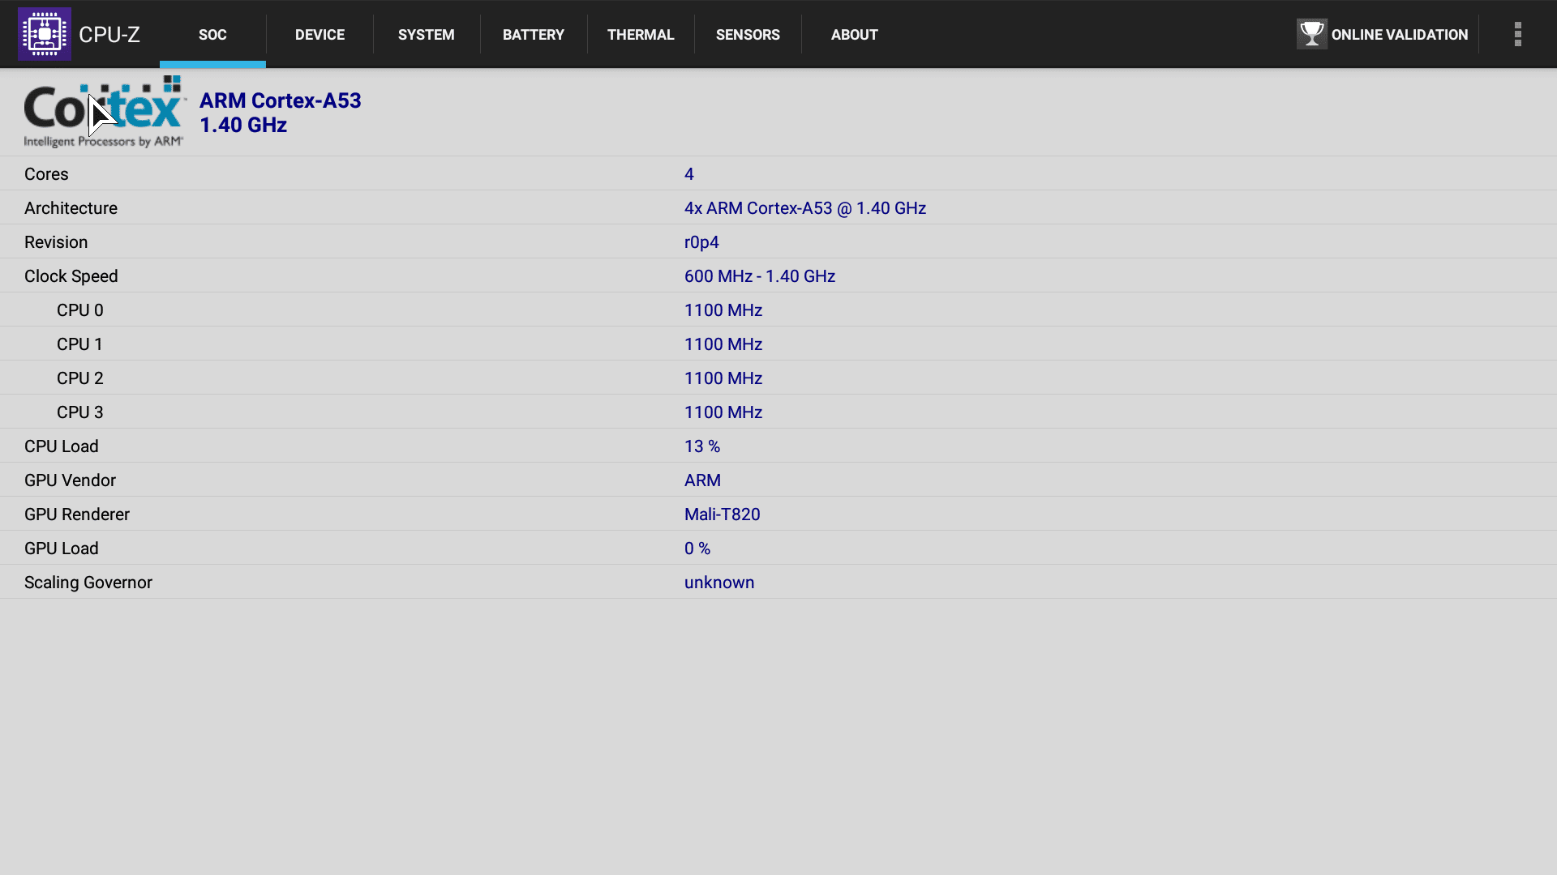Click the GPU Load row label
This screenshot has width=1557, height=875.
(62, 548)
